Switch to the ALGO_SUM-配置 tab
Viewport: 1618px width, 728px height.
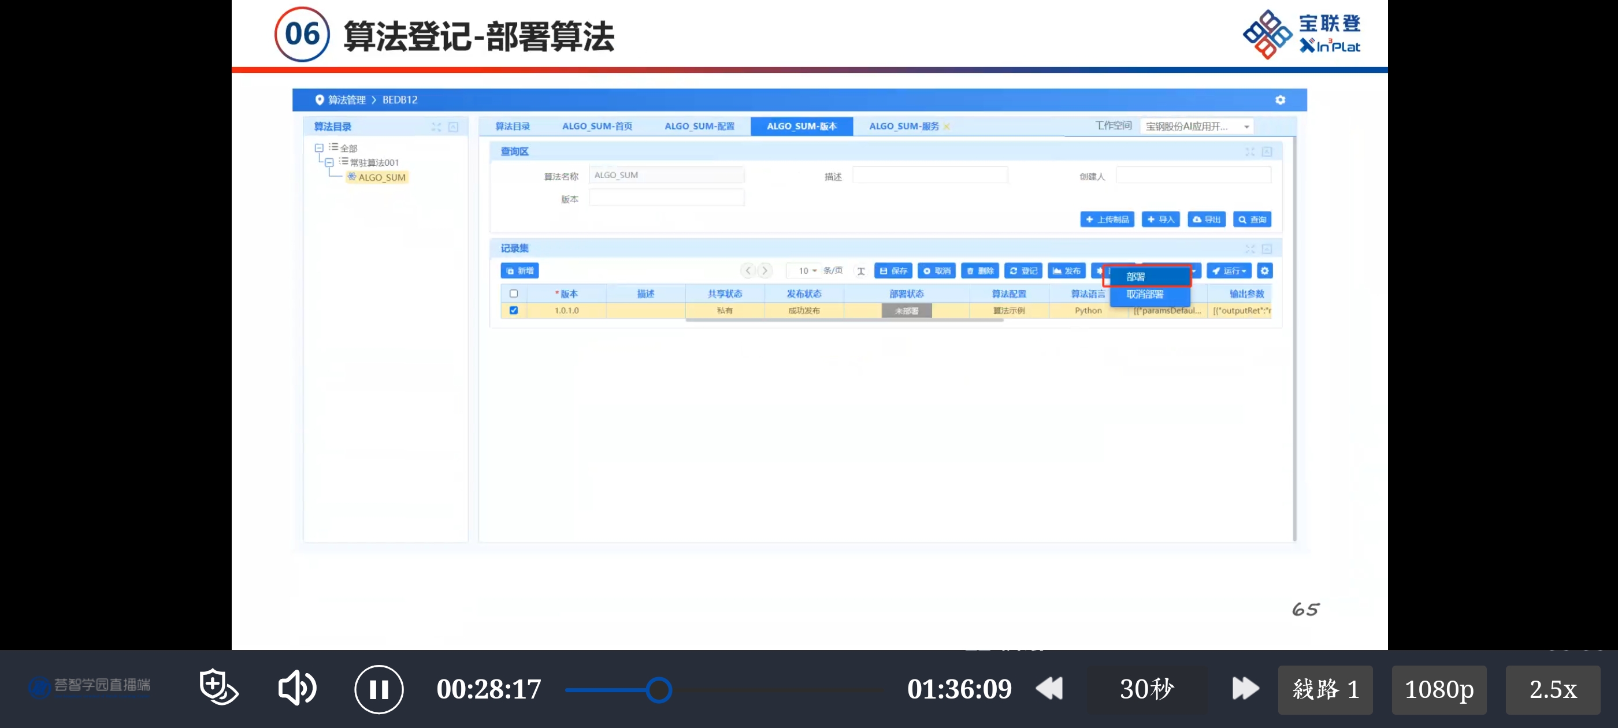[x=699, y=127]
